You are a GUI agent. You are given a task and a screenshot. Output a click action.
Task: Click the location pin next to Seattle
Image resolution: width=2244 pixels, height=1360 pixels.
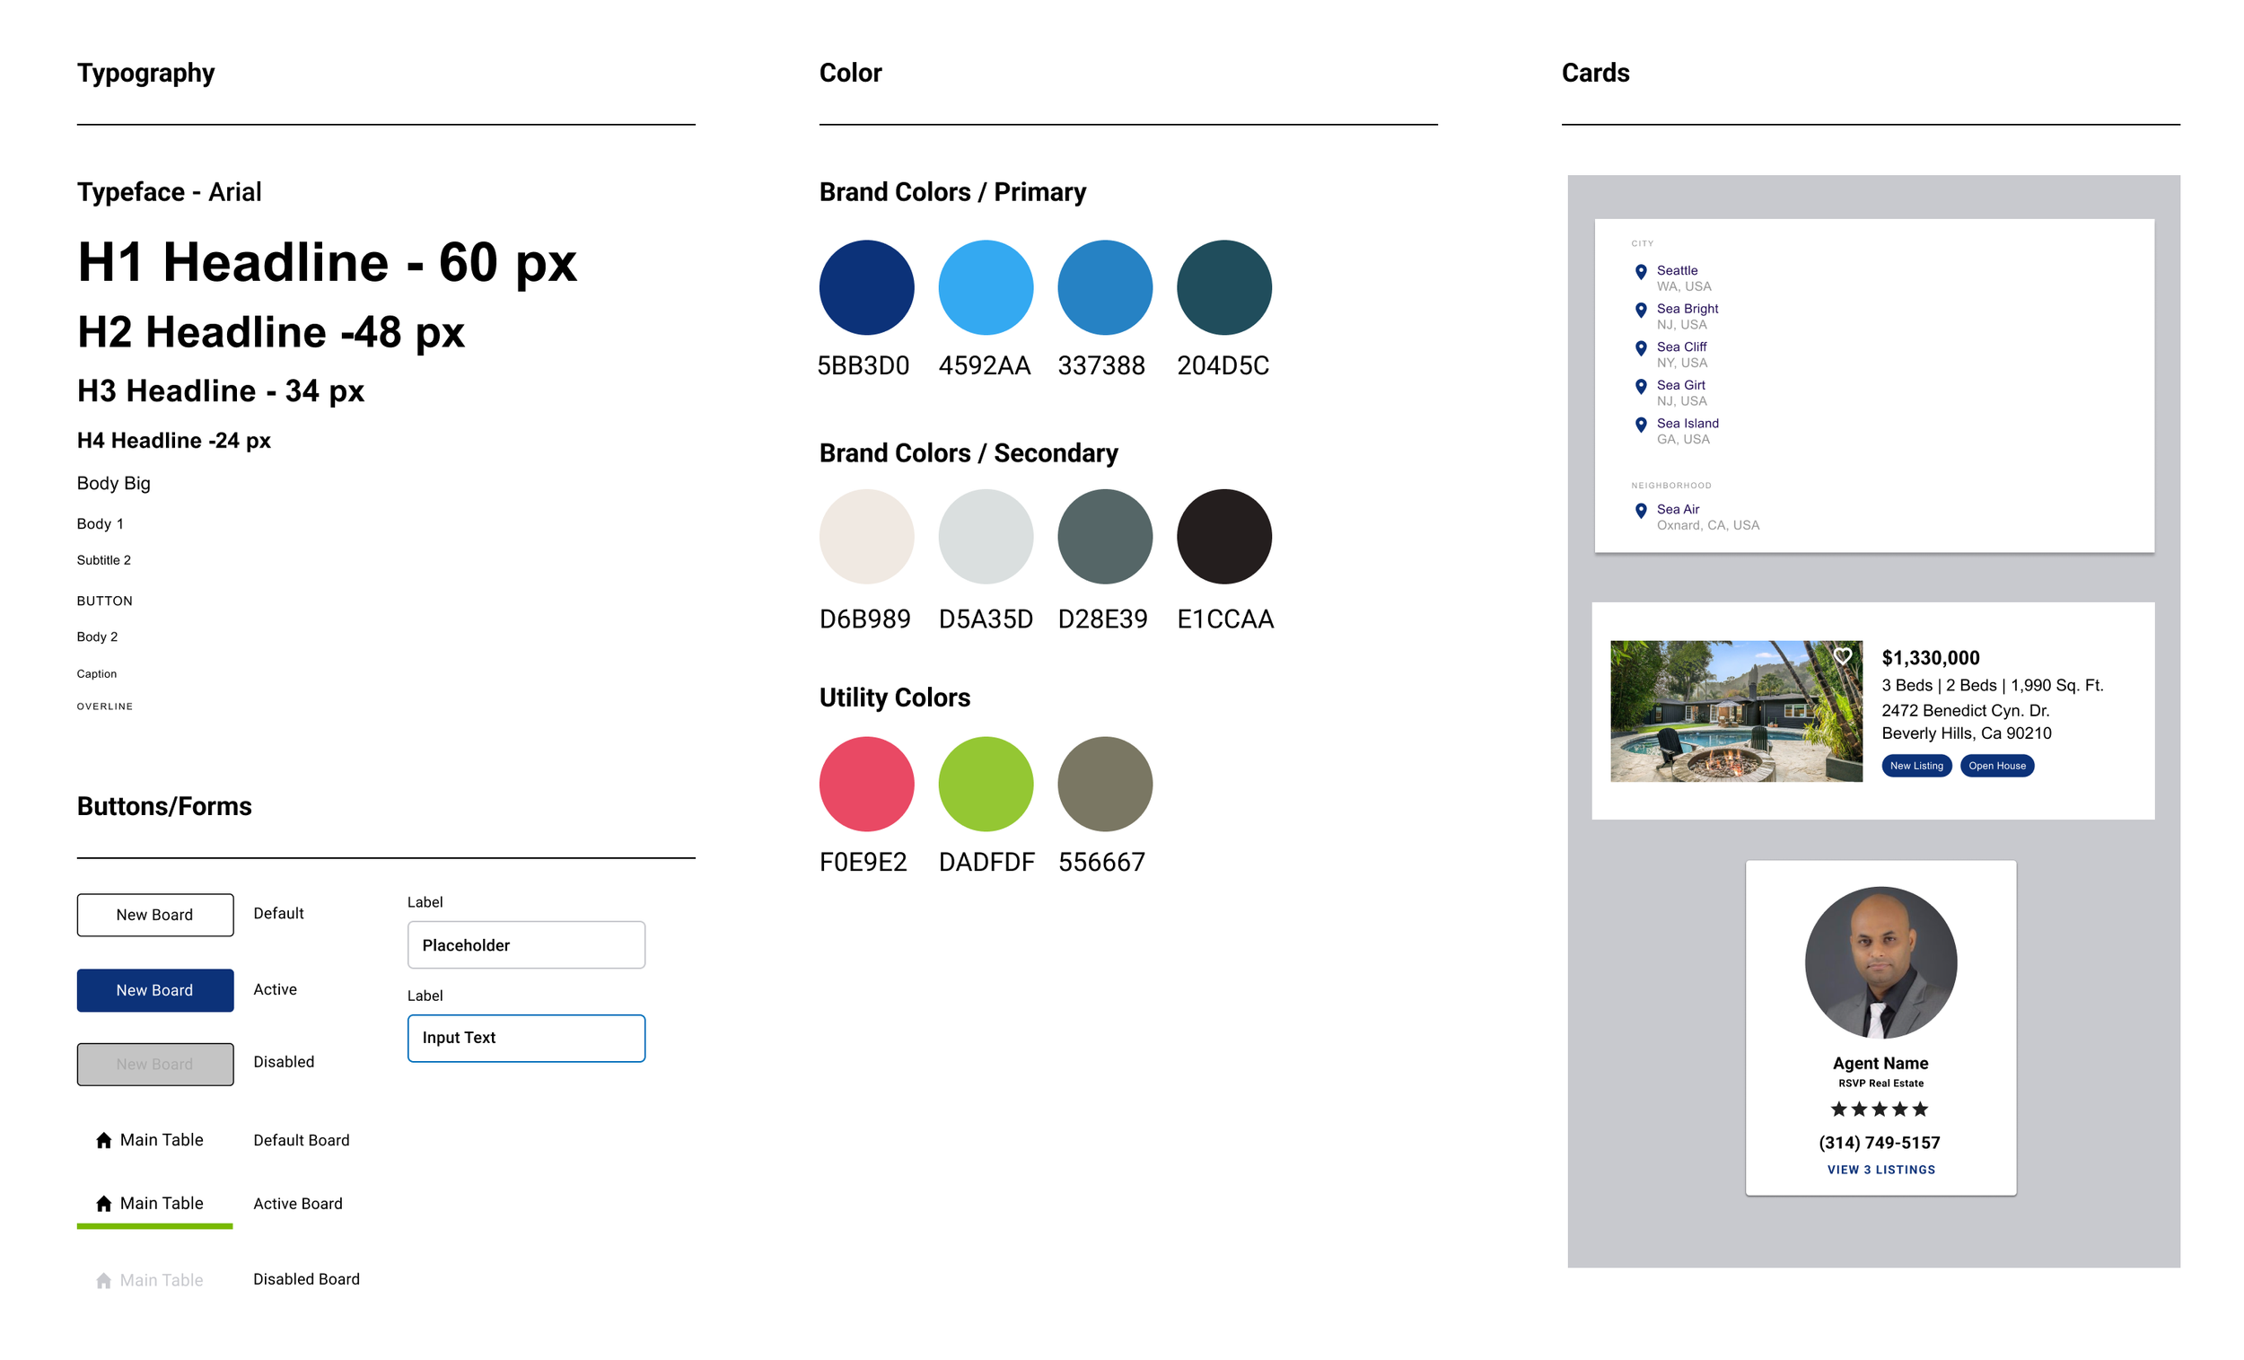1640,271
